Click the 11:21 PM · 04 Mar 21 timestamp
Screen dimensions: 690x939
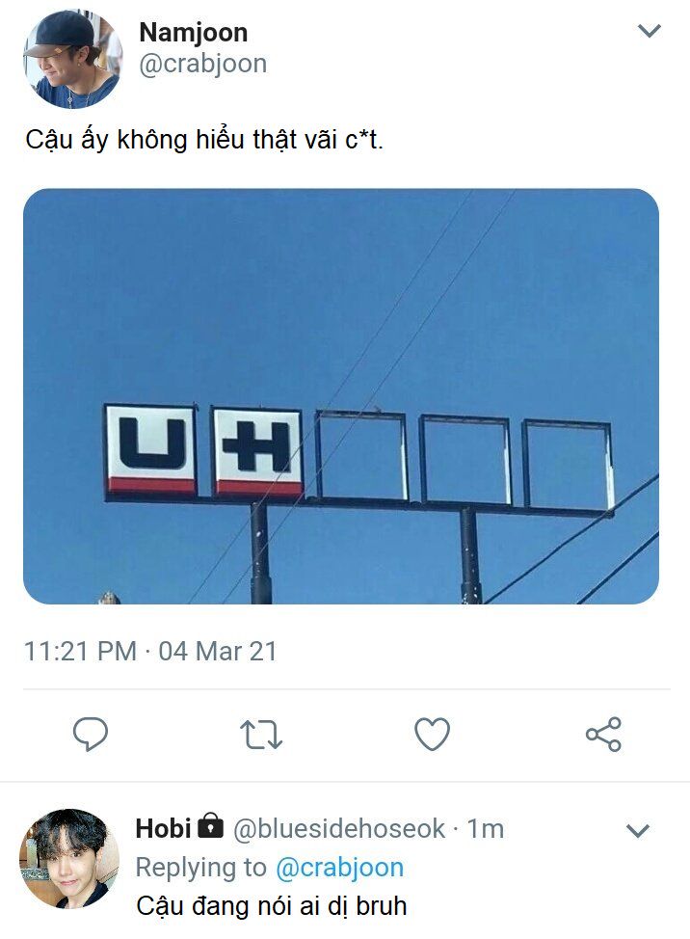click(x=150, y=652)
